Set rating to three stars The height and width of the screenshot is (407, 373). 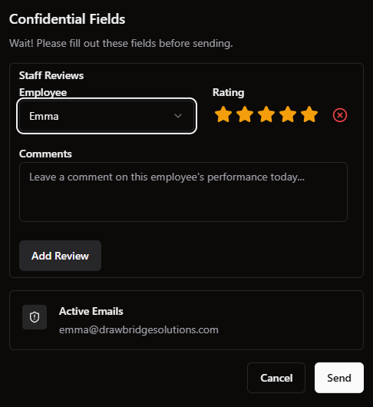click(x=266, y=114)
